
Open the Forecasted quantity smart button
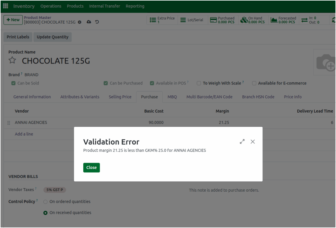[283, 20]
